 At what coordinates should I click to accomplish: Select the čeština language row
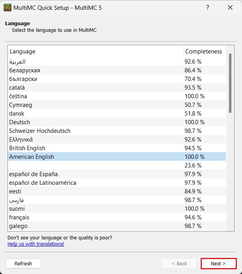pos(117,96)
